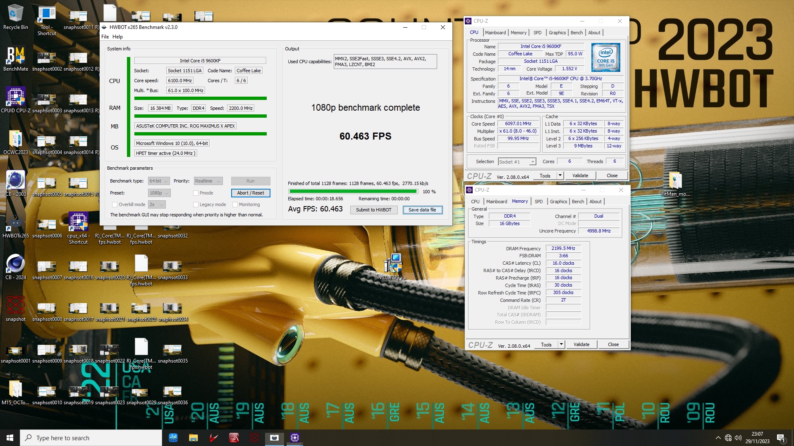Toggle the Monitoring checkbox
This screenshot has height=446, width=794.
235,204
